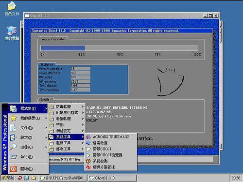Expand the 防毒軟體 submenu arrow

click(x=83, y=106)
